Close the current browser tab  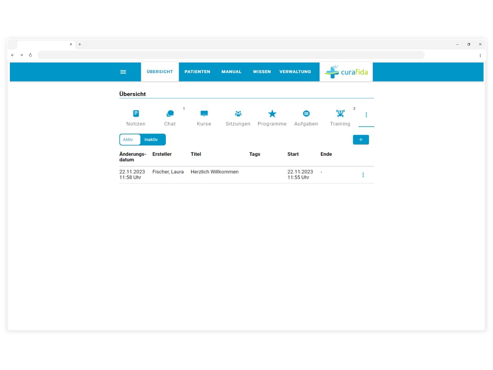coord(71,44)
